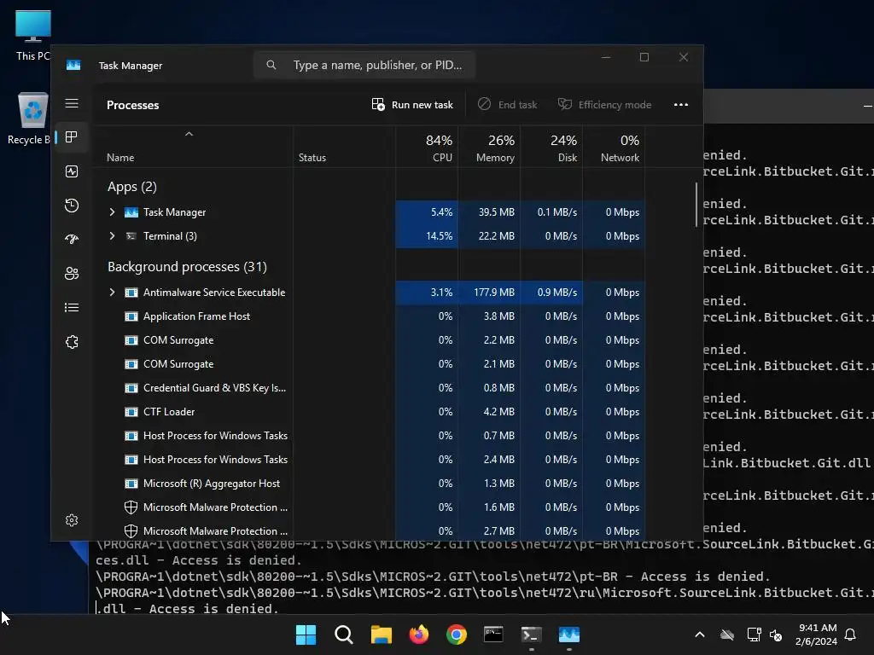Click the search field for name, publisher, or PID
Screen dimensions: 874x655
[x=364, y=65]
